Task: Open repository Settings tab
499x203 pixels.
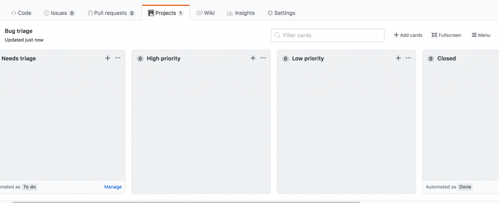Action: (281, 13)
